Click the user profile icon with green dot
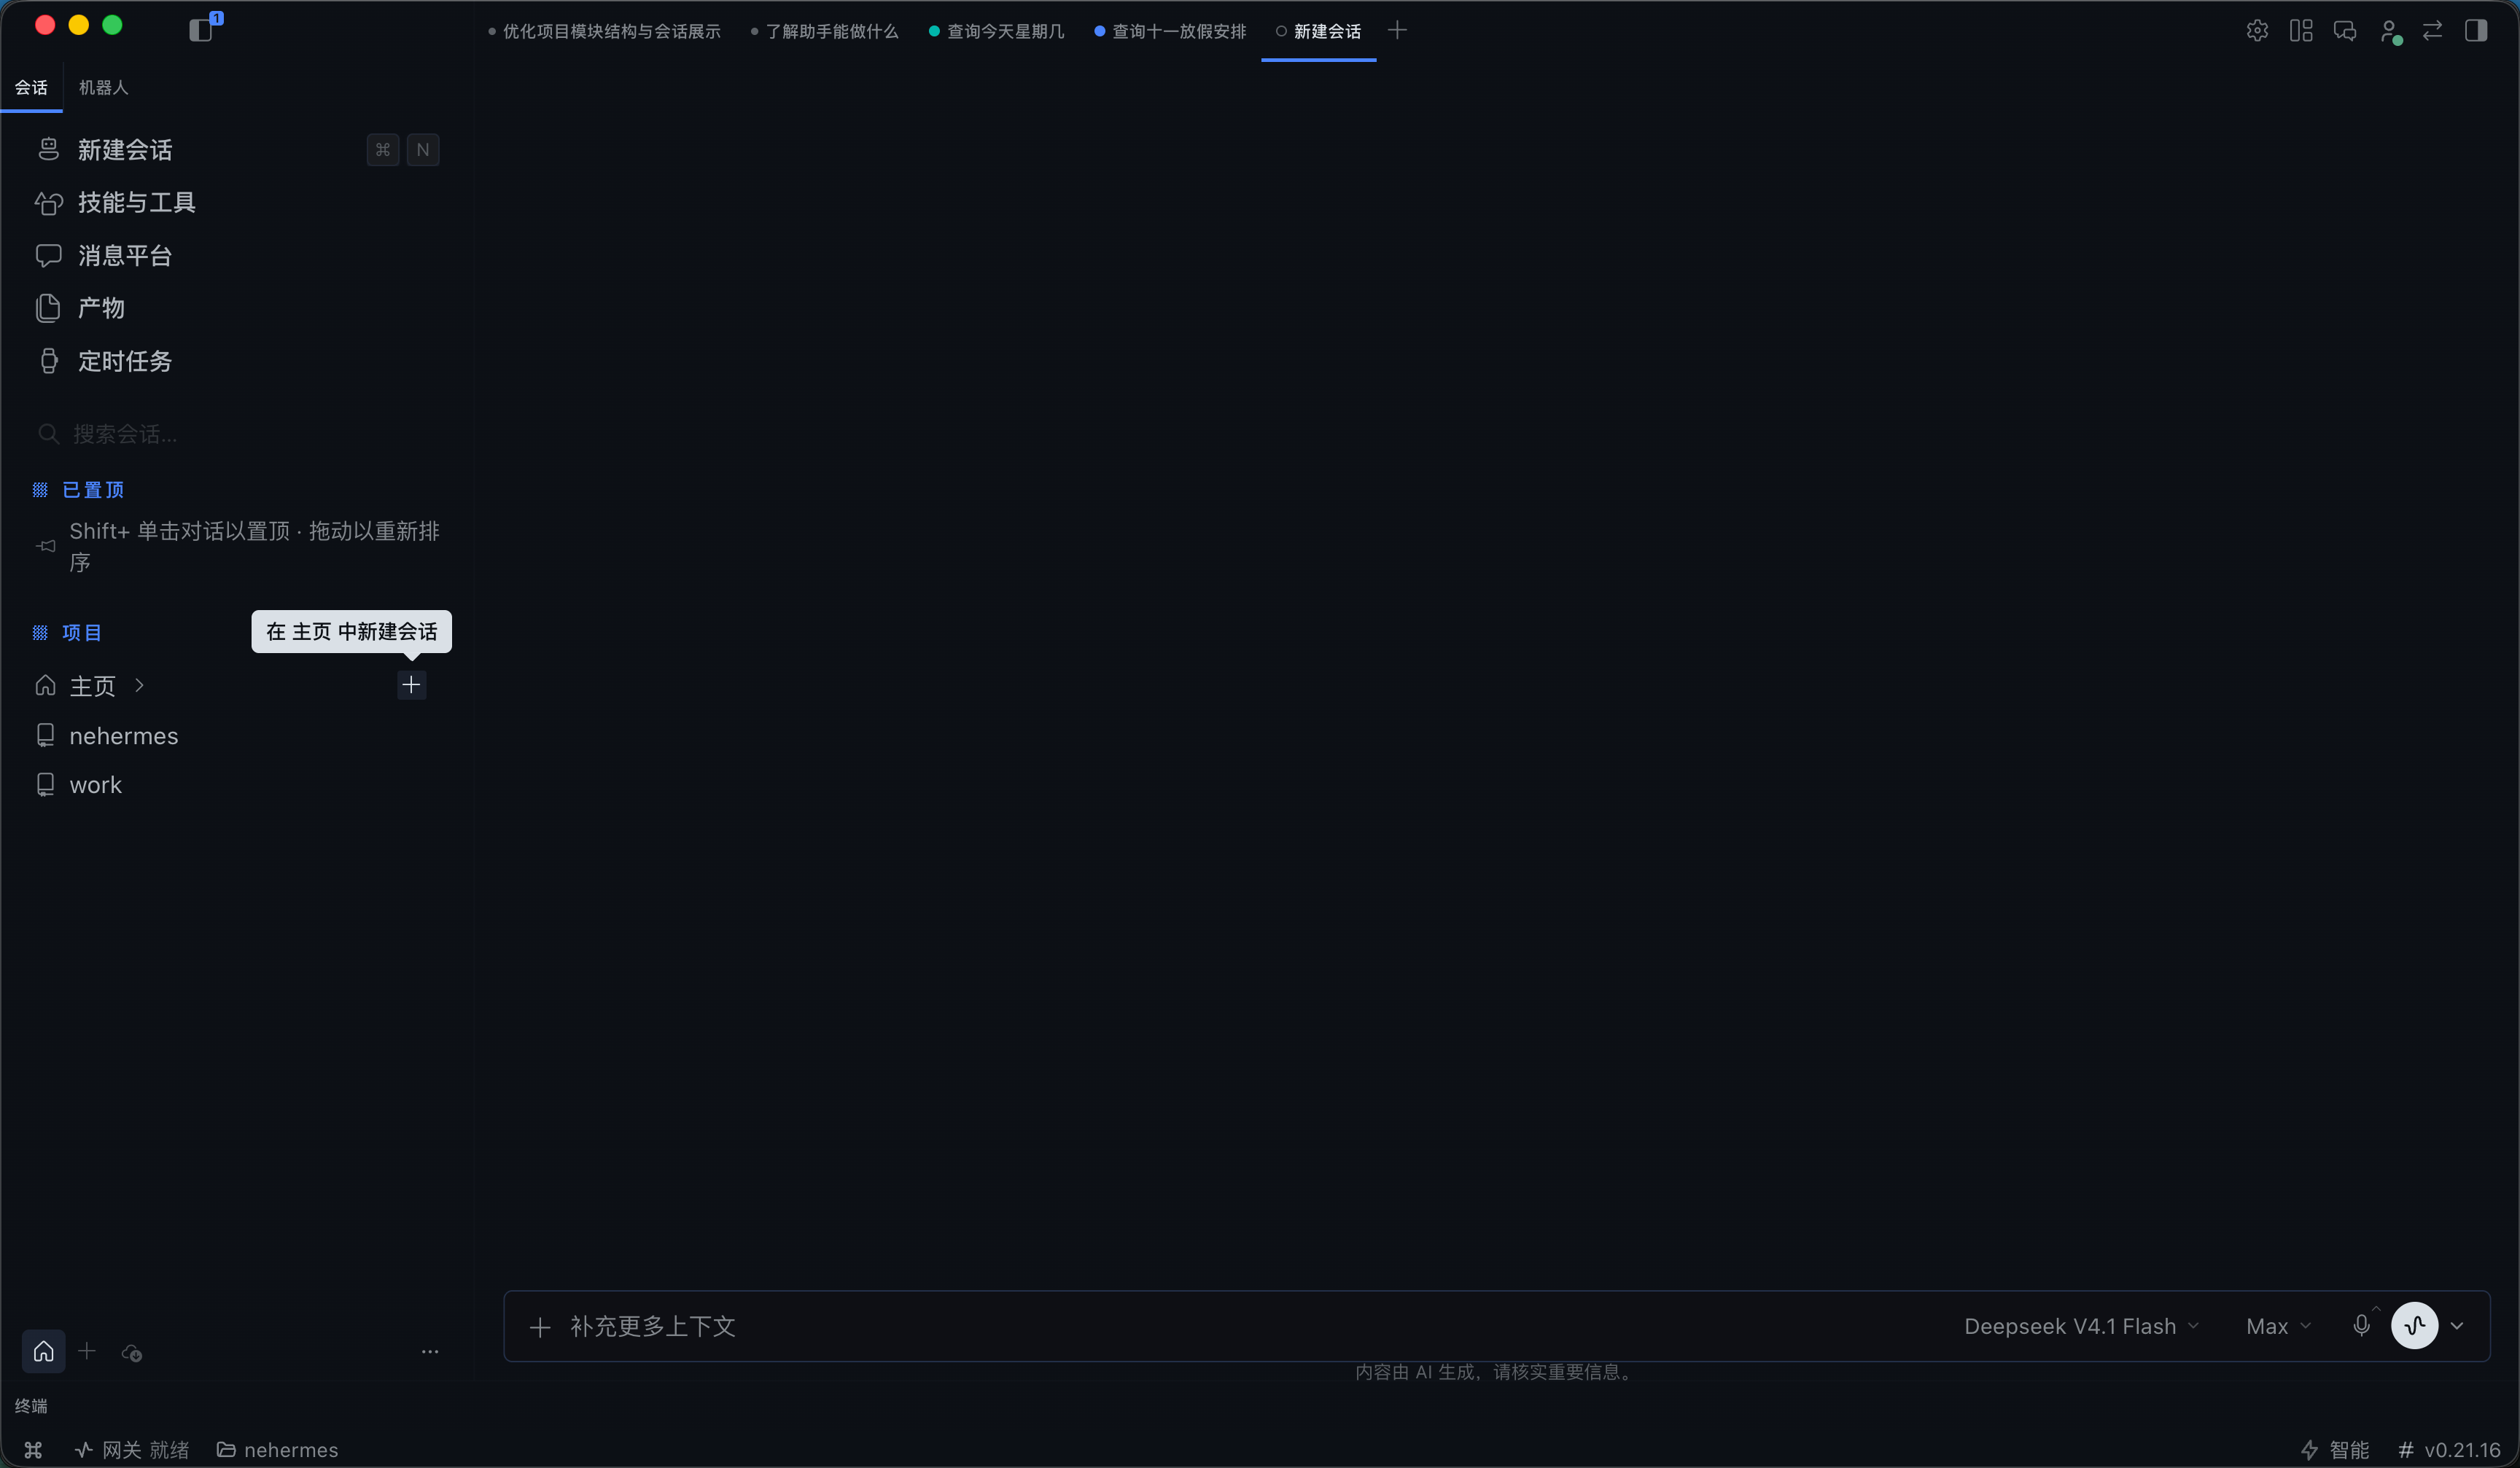The width and height of the screenshot is (2520, 1468). click(x=2390, y=32)
